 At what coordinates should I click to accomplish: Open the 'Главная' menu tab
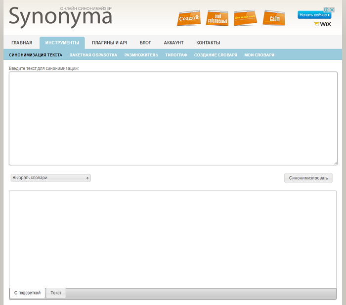click(x=22, y=43)
